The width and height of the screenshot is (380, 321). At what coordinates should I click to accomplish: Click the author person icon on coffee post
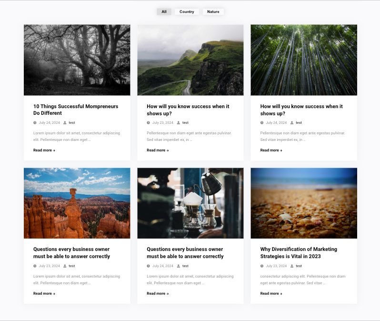[x=179, y=266]
